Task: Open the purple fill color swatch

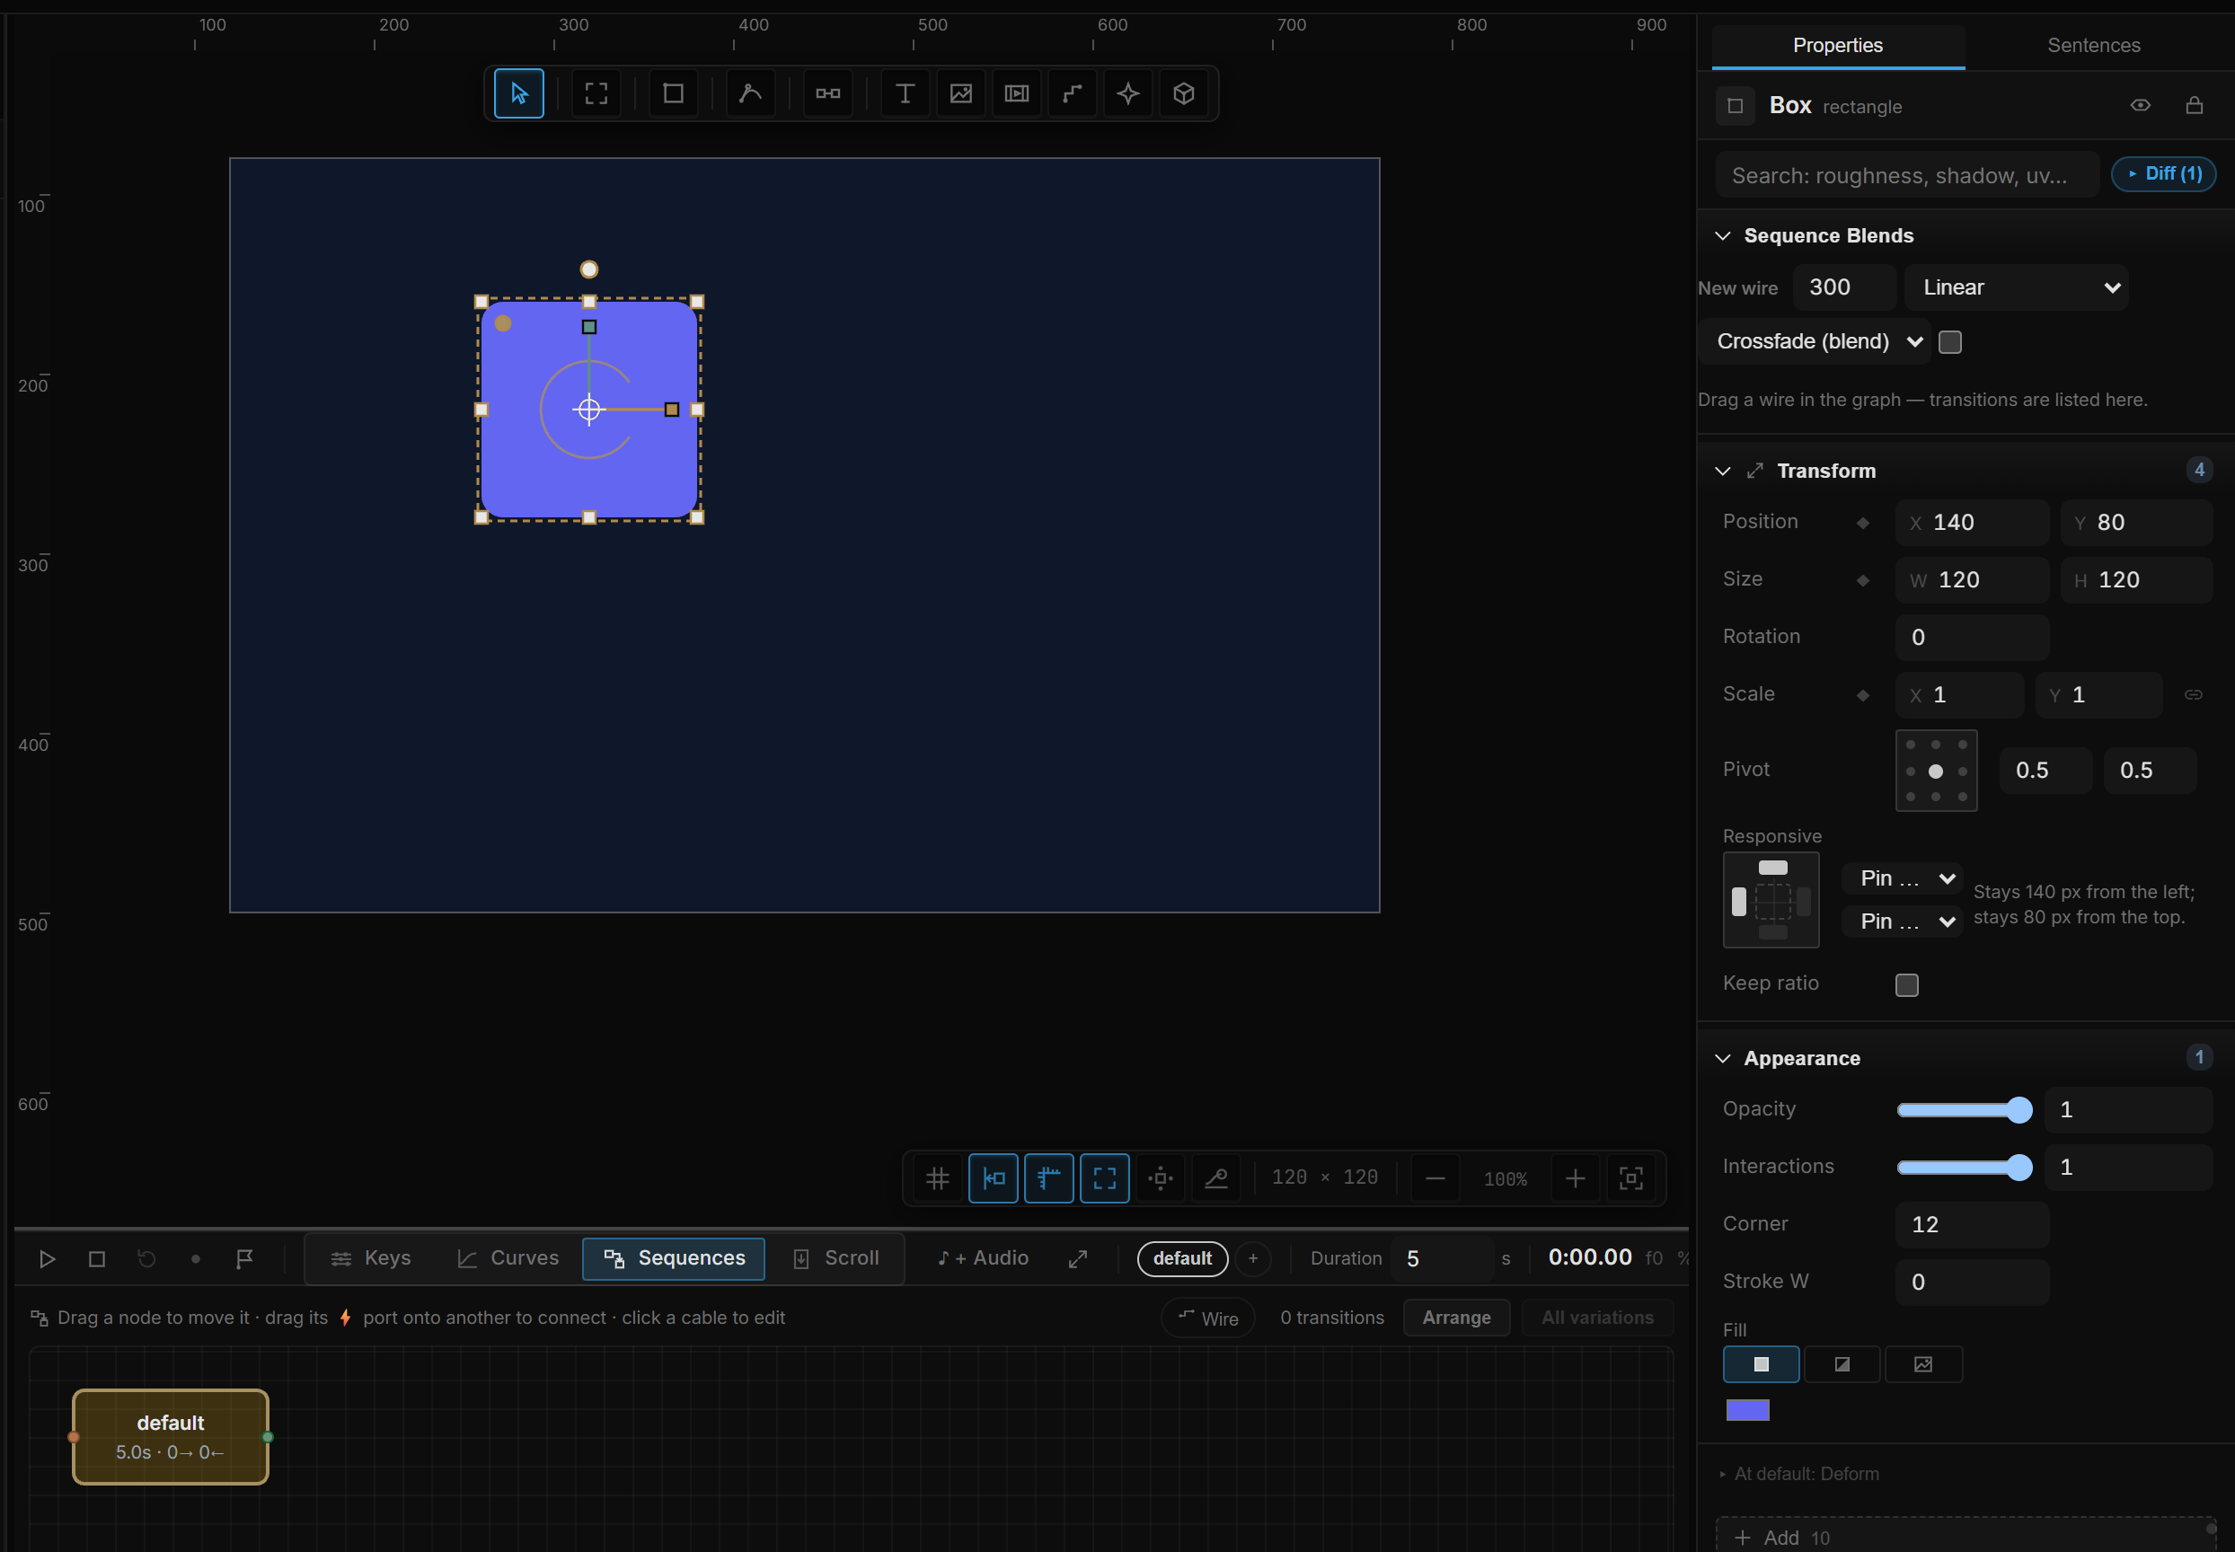Action: (1748, 1411)
